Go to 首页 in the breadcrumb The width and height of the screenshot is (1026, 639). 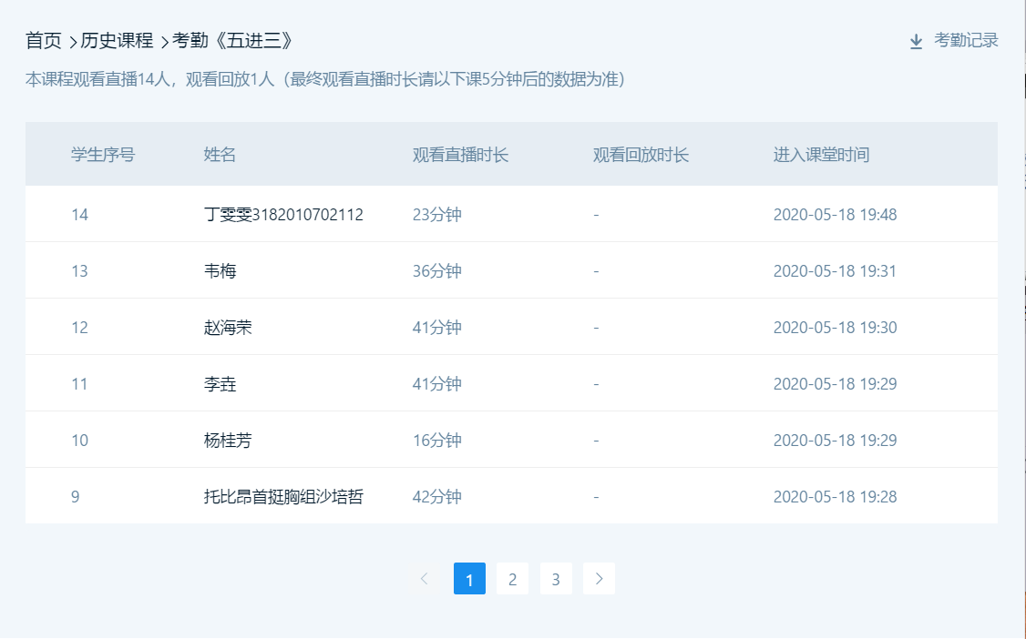click(x=44, y=41)
